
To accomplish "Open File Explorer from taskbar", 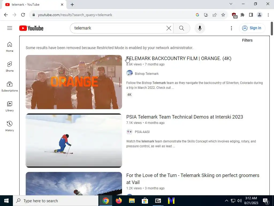I will [132, 201].
